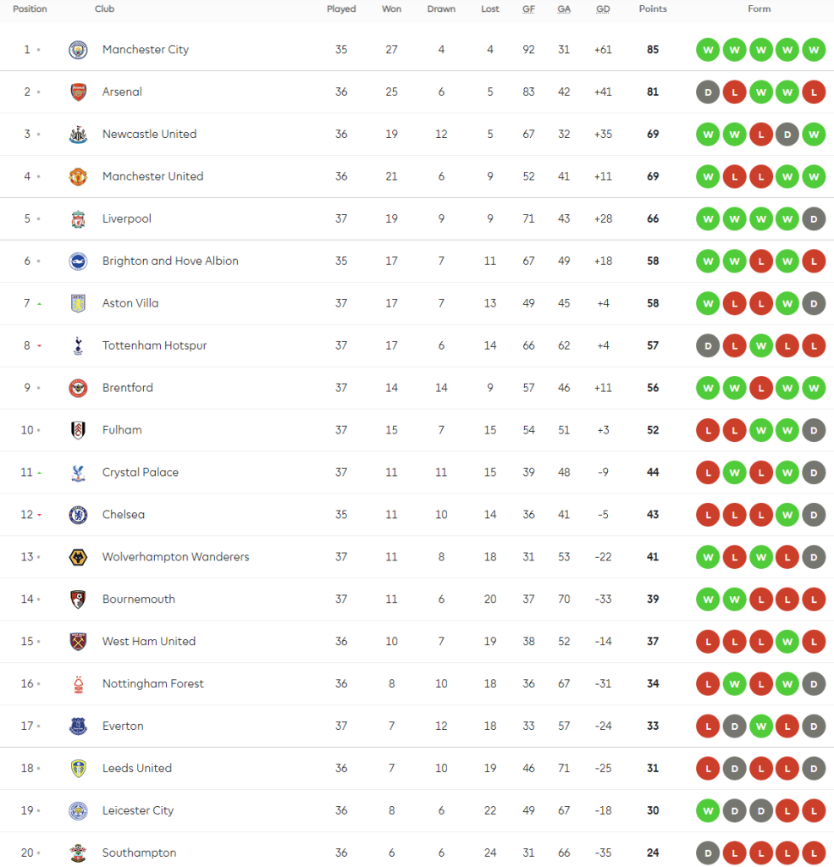Open the Brighton and Hove Albion link

[x=170, y=261]
